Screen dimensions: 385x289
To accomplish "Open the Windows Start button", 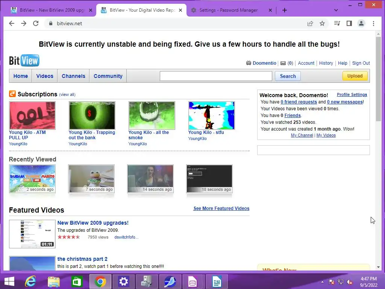I will (9, 281).
